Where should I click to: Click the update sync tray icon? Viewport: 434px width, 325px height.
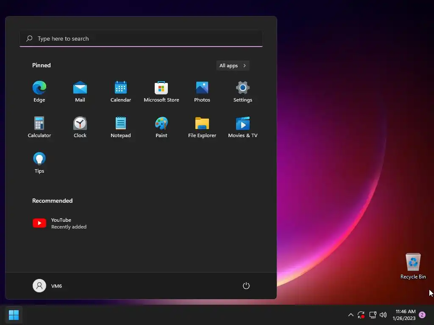pyautogui.click(x=361, y=315)
